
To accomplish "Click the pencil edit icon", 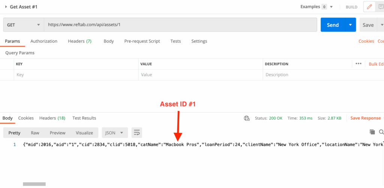I will click(x=369, y=7).
